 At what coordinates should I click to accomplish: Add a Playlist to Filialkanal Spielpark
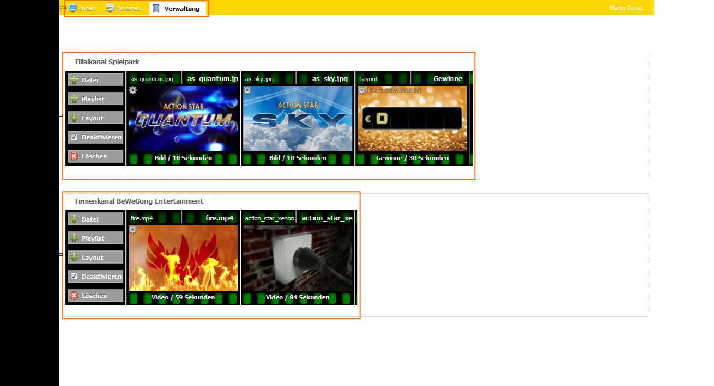95,99
